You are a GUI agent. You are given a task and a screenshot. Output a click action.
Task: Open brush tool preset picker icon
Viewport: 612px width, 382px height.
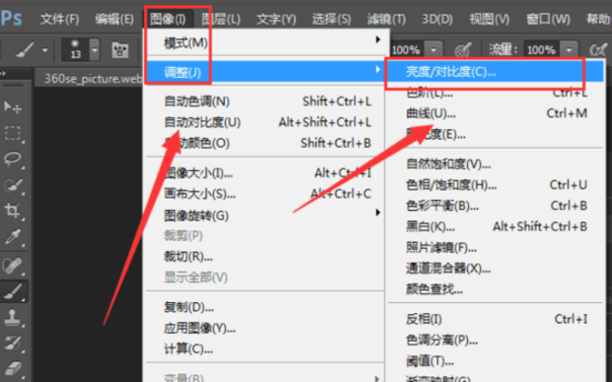point(25,50)
